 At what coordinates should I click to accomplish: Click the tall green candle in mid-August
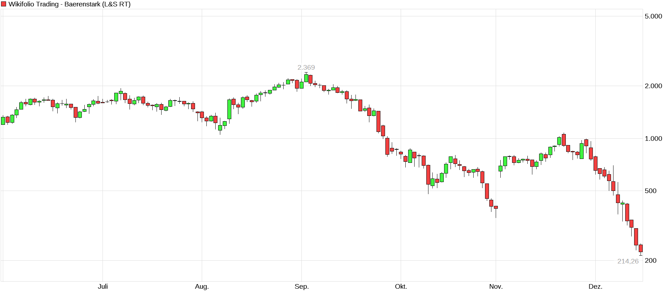pyautogui.click(x=229, y=109)
